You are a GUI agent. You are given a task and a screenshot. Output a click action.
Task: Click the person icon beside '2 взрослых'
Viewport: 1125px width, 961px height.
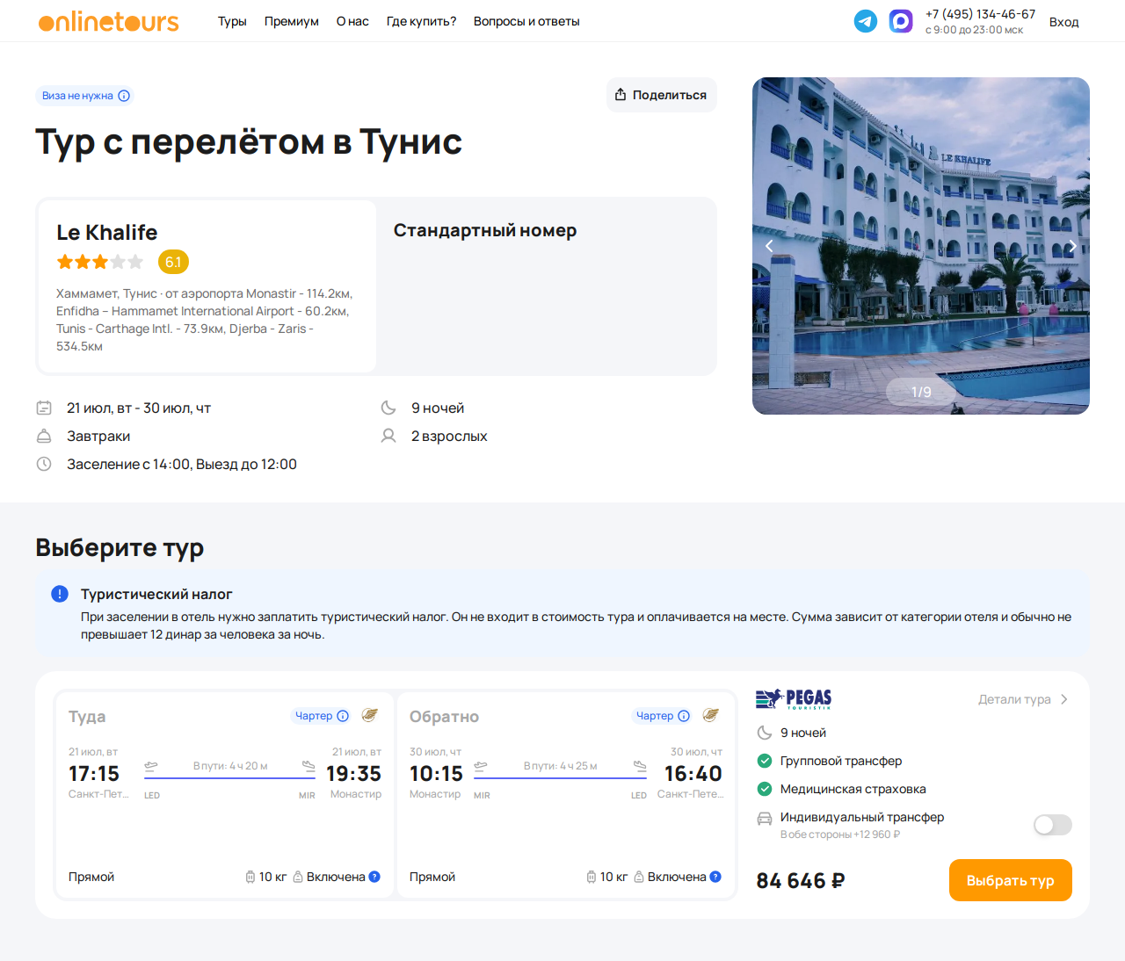pyautogui.click(x=388, y=436)
